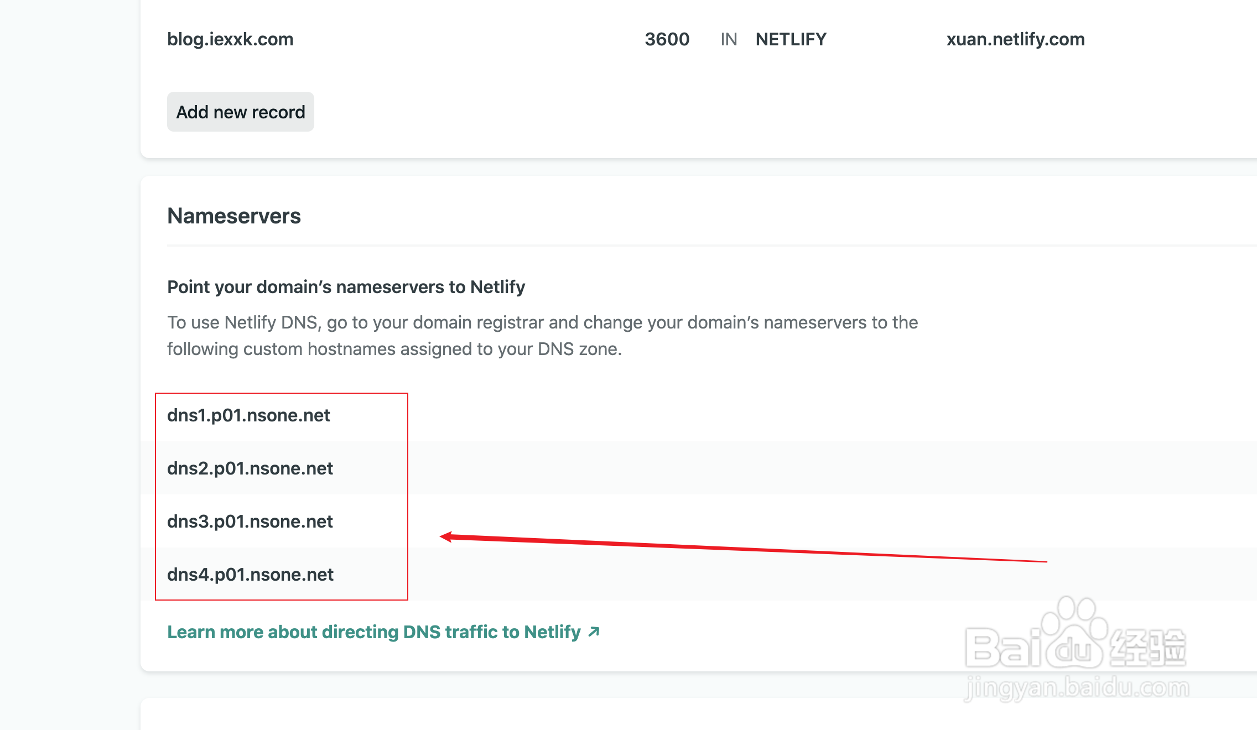
Task: Click the divider under the Nameservers title
Action: click(664, 245)
